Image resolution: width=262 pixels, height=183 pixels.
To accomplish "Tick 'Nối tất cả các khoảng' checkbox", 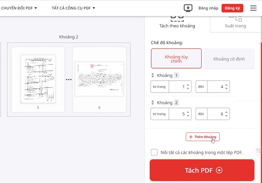I will (x=154, y=152).
